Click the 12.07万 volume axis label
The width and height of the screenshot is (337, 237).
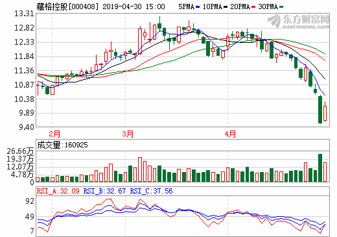(20, 167)
